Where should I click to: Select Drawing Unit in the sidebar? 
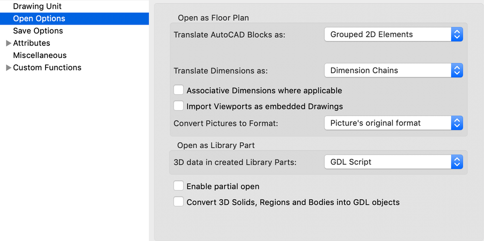pos(37,6)
